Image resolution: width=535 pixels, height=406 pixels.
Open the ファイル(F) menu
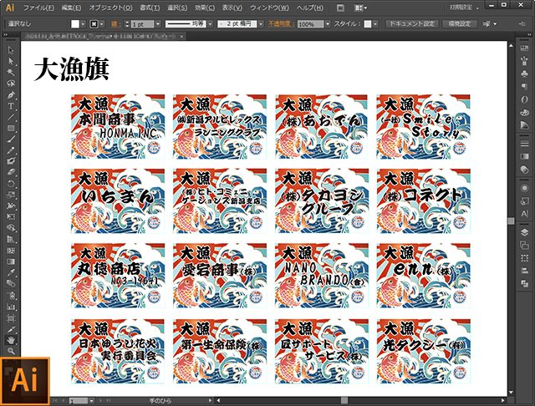[x=38, y=8]
